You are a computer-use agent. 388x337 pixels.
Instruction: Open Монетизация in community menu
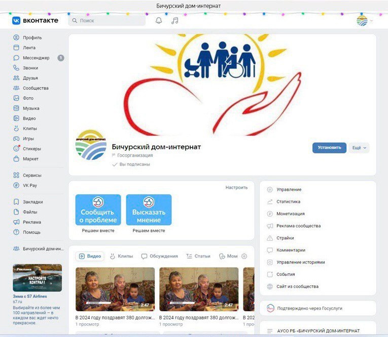[x=286, y=214]
